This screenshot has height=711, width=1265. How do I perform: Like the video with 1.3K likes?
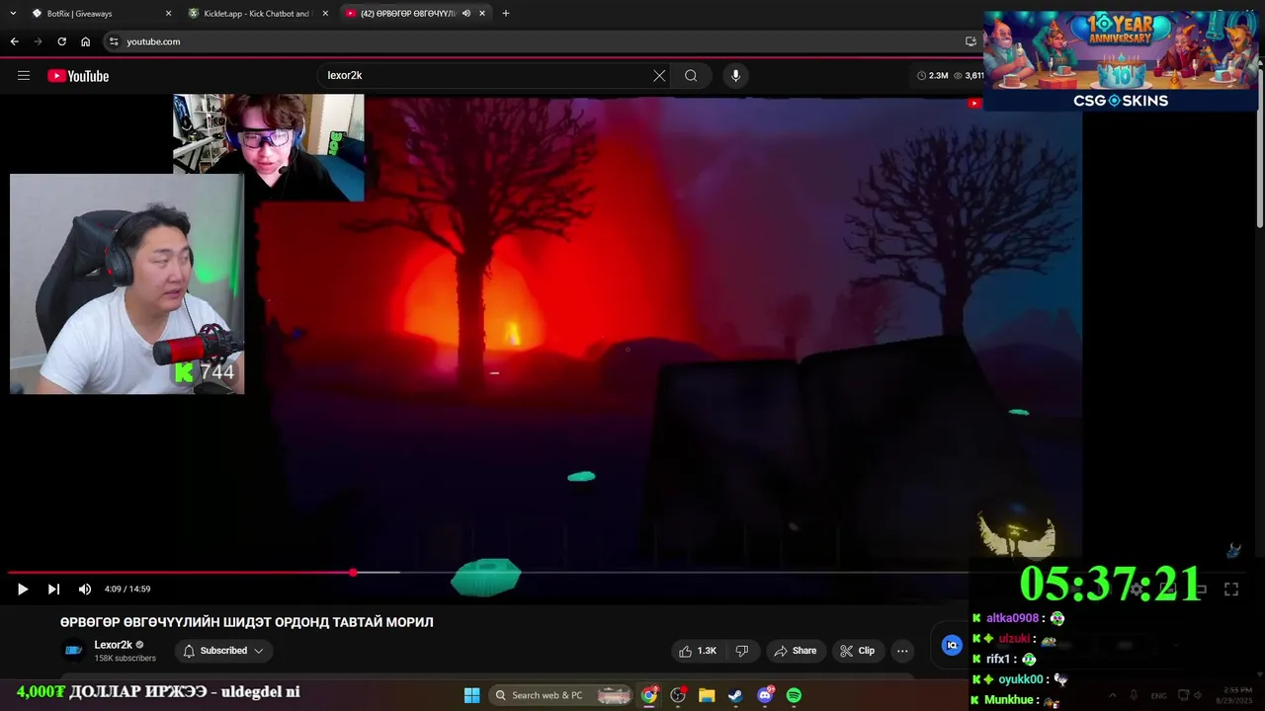(698, 651)
